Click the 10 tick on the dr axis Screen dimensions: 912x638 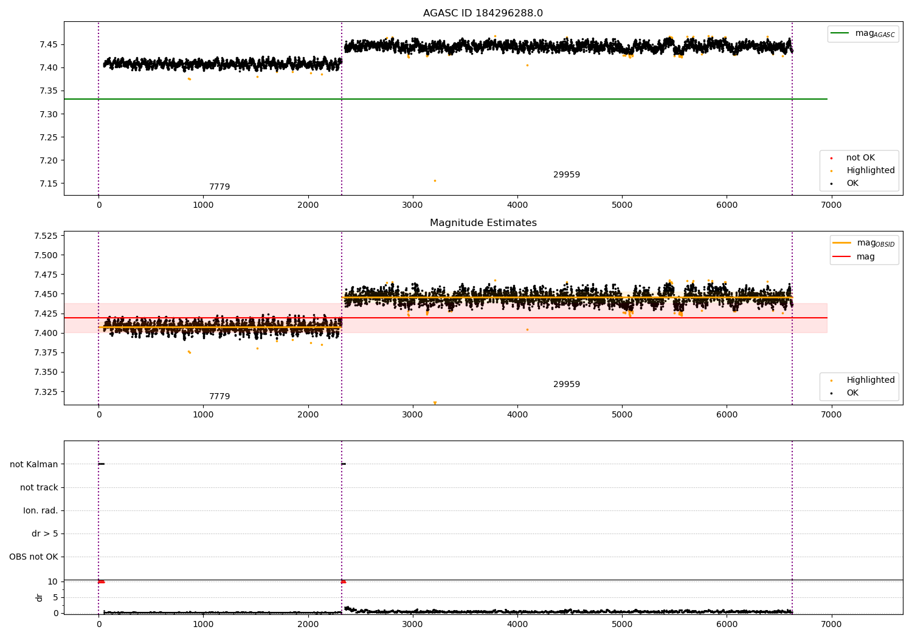tap(53, 581)
